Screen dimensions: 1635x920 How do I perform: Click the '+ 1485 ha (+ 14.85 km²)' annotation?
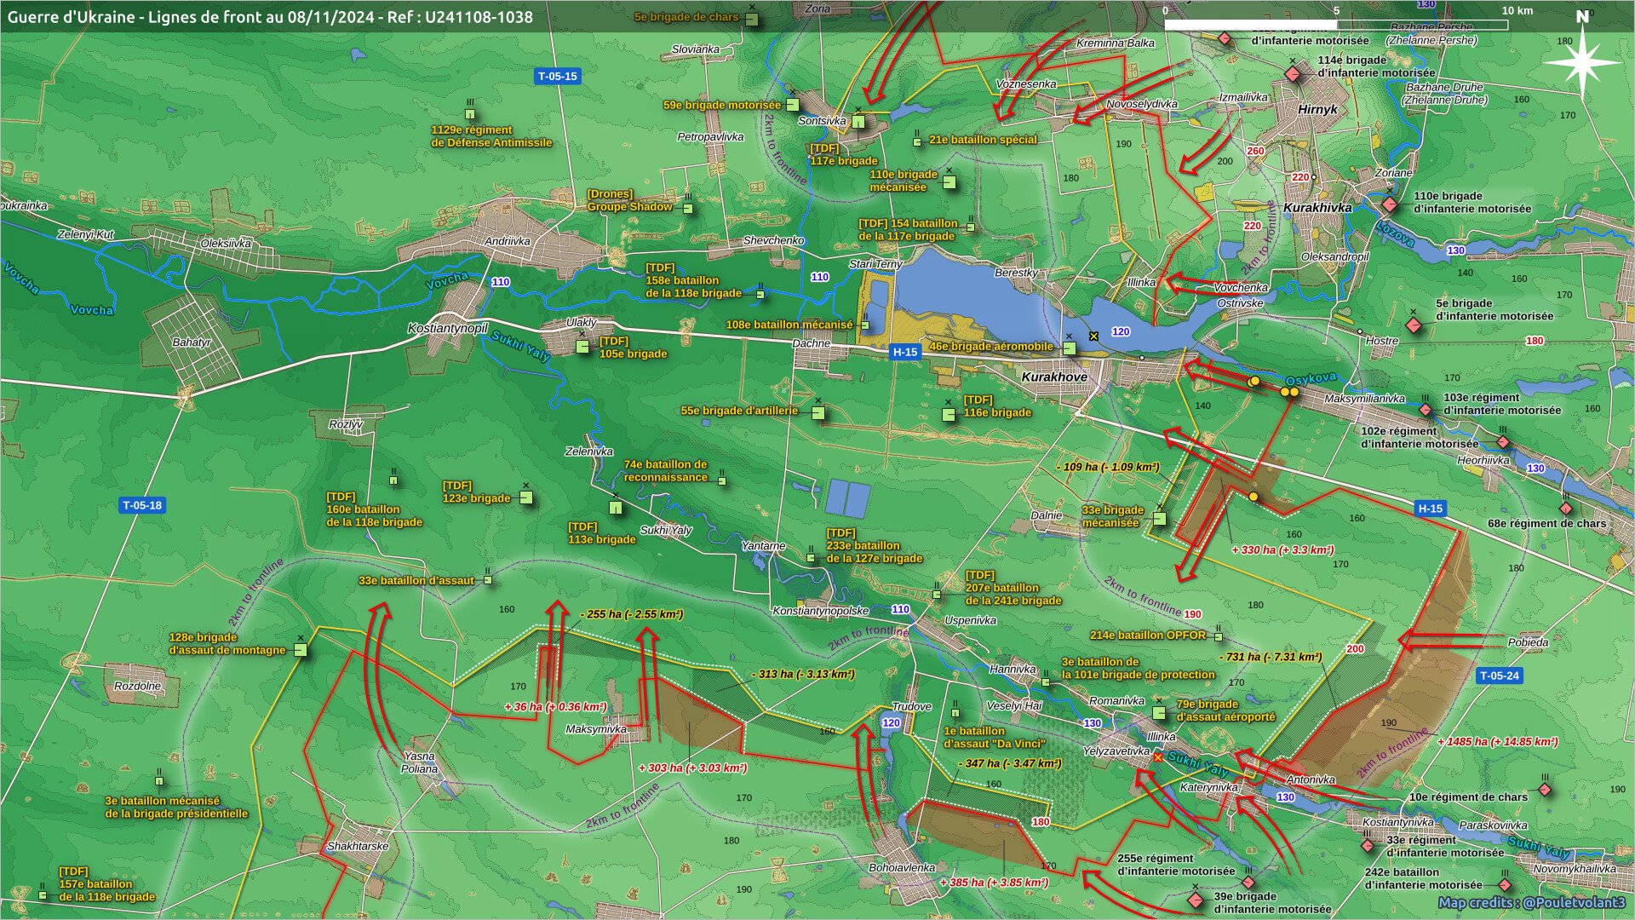(1498, 742)
